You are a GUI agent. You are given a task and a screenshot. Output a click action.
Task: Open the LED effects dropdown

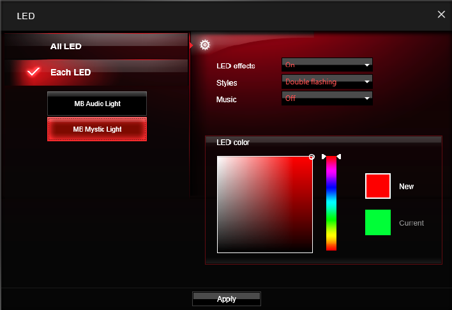point(327,65)
